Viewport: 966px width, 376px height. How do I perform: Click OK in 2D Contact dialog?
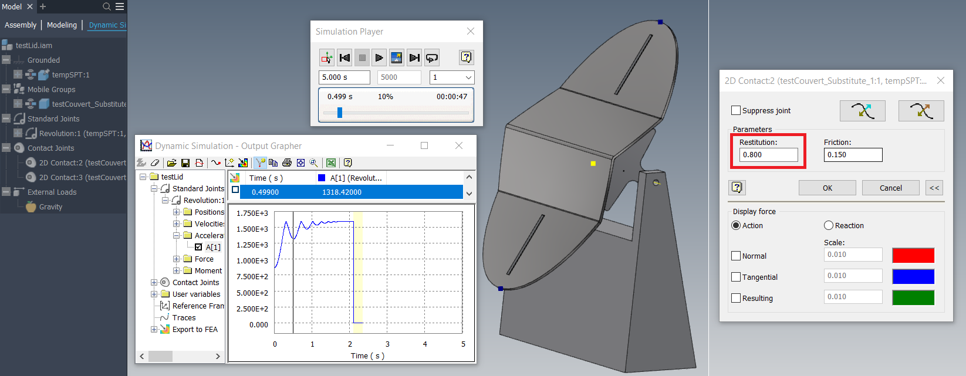point(827,188)
